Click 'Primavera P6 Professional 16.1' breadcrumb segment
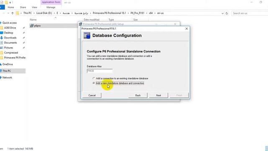 click(109, 13)
